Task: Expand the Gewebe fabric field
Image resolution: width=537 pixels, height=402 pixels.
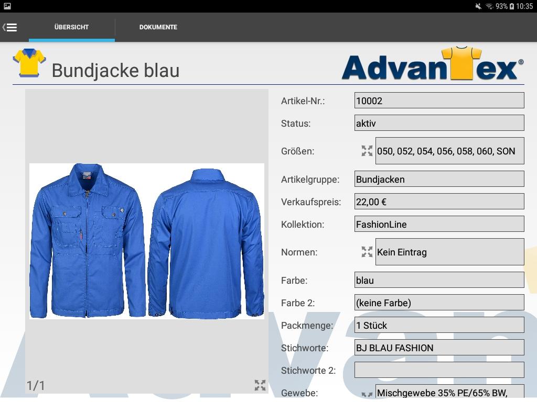Action: click(x=367, y=395)
